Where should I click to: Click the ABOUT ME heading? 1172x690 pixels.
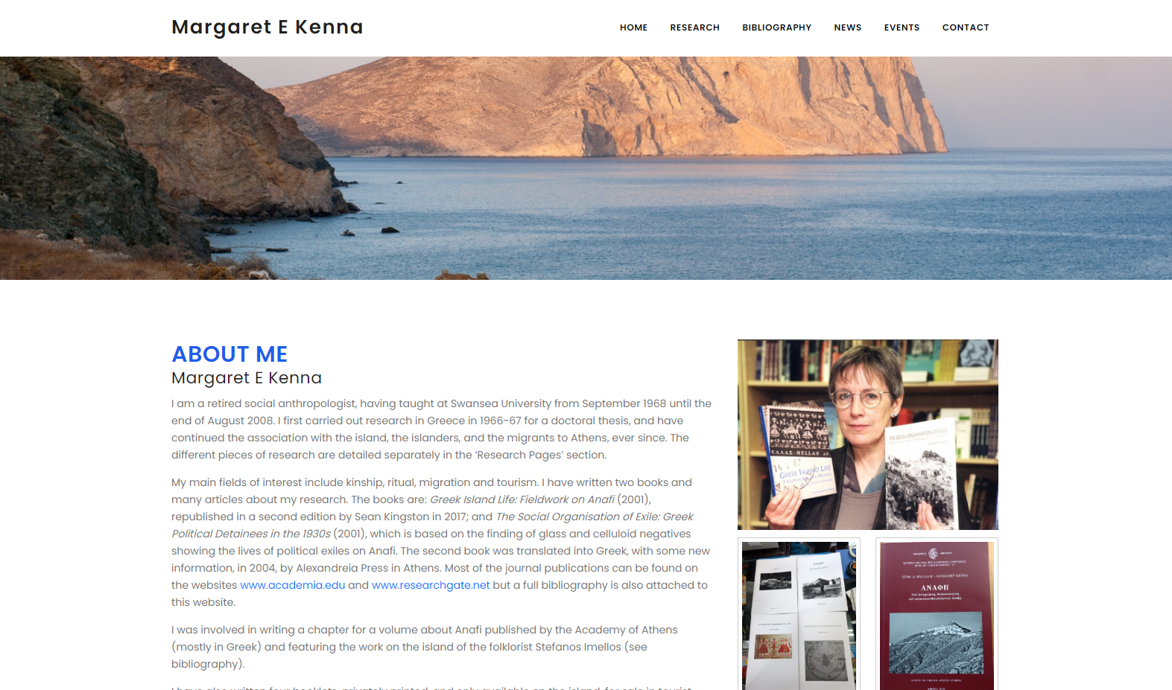coord(229,354)
